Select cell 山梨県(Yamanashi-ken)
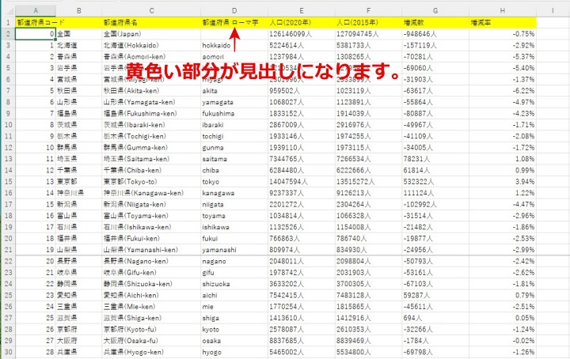The height and width of the screenshot is (359, 570). (151, 250)
